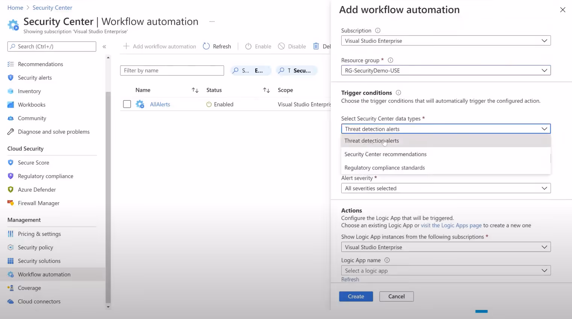The height and width of the screenshot is (319, 572).
Task: Click the AllAlerts automation row icon
Action: (x=140, y=104)
